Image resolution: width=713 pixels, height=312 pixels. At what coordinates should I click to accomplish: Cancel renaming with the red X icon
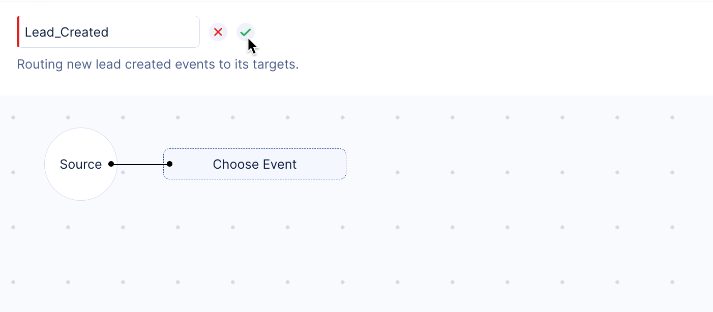coord(218,32)
